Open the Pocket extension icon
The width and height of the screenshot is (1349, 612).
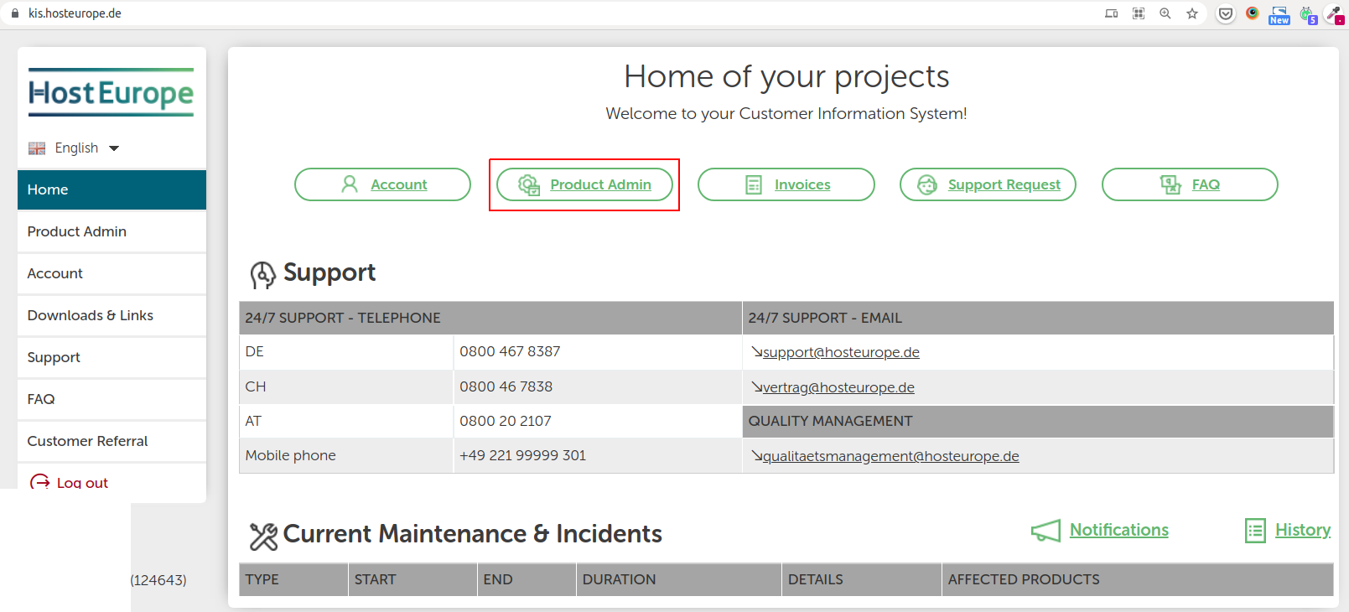1225,14
